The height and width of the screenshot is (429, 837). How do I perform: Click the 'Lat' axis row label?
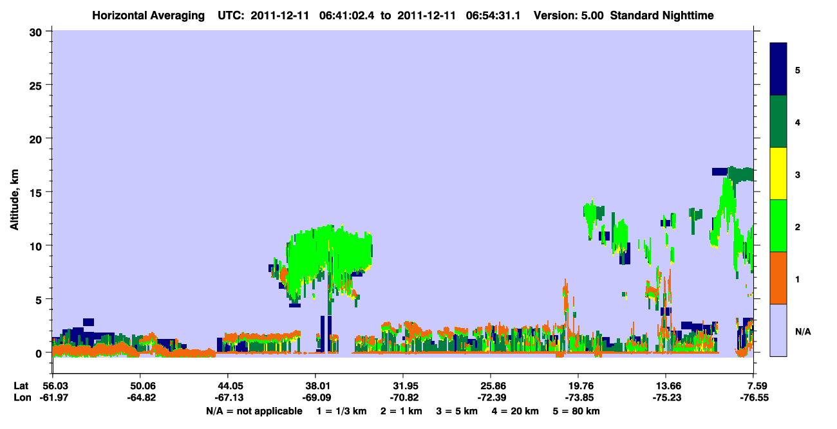(x=21, y=386)
